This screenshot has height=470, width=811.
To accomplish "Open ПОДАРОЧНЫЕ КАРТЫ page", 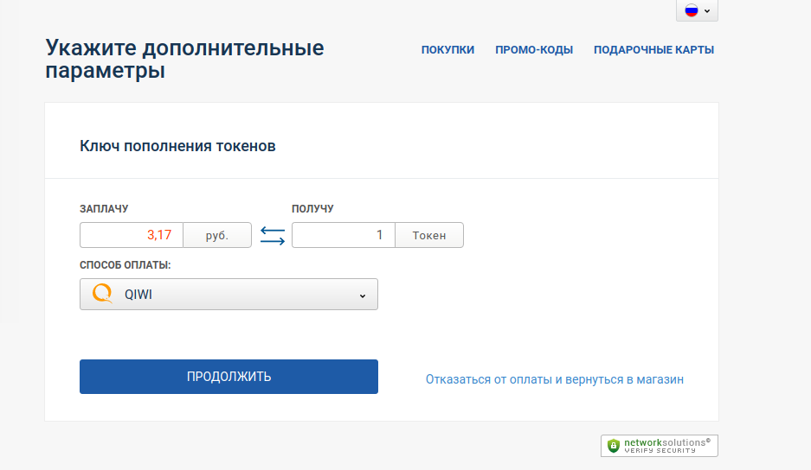I will (653, 50).
